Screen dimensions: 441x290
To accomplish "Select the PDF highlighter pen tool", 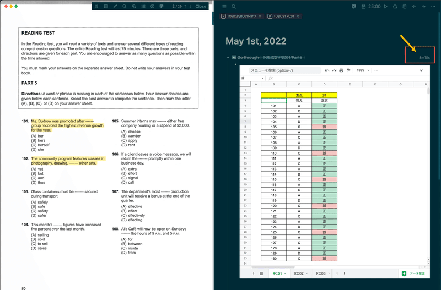I will click(x=115, y=6).
